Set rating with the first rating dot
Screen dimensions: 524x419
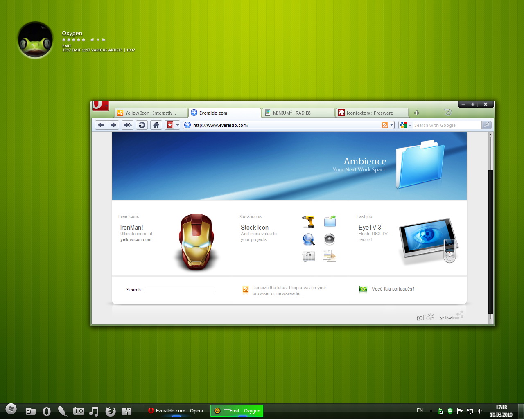tap(64, 40)
